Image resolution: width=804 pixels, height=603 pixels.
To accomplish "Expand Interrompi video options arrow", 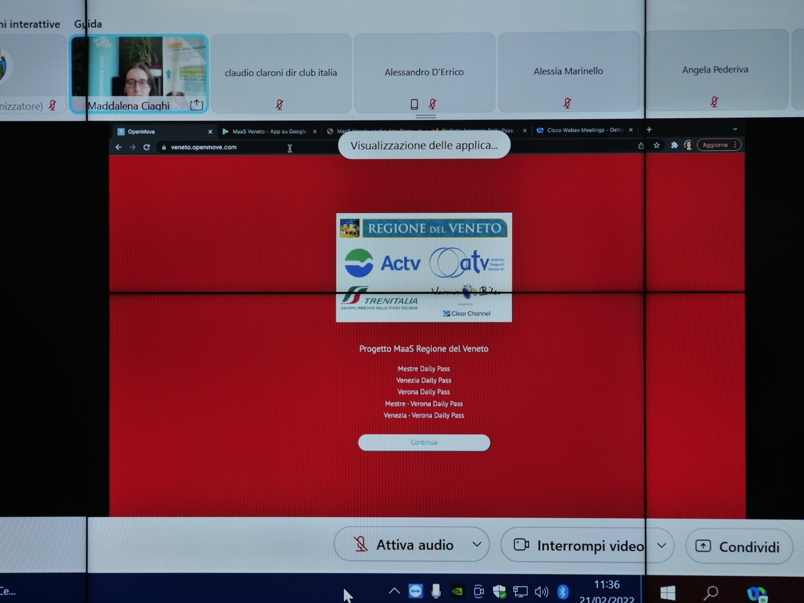I will pos(662,546).
